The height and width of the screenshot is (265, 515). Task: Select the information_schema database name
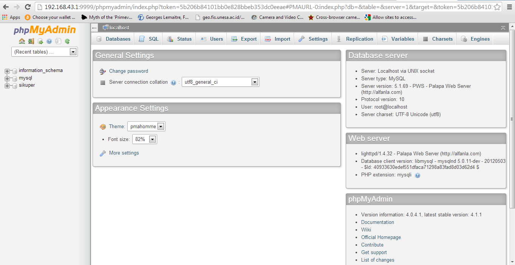(41, 70)
